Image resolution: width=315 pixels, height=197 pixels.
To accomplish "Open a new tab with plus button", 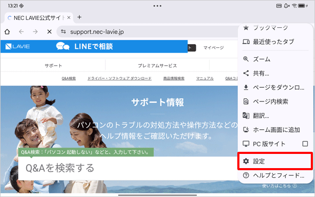I will tap(79, 17).
